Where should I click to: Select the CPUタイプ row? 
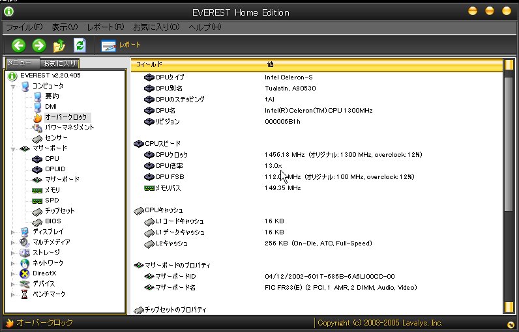[x=317, y=77]
